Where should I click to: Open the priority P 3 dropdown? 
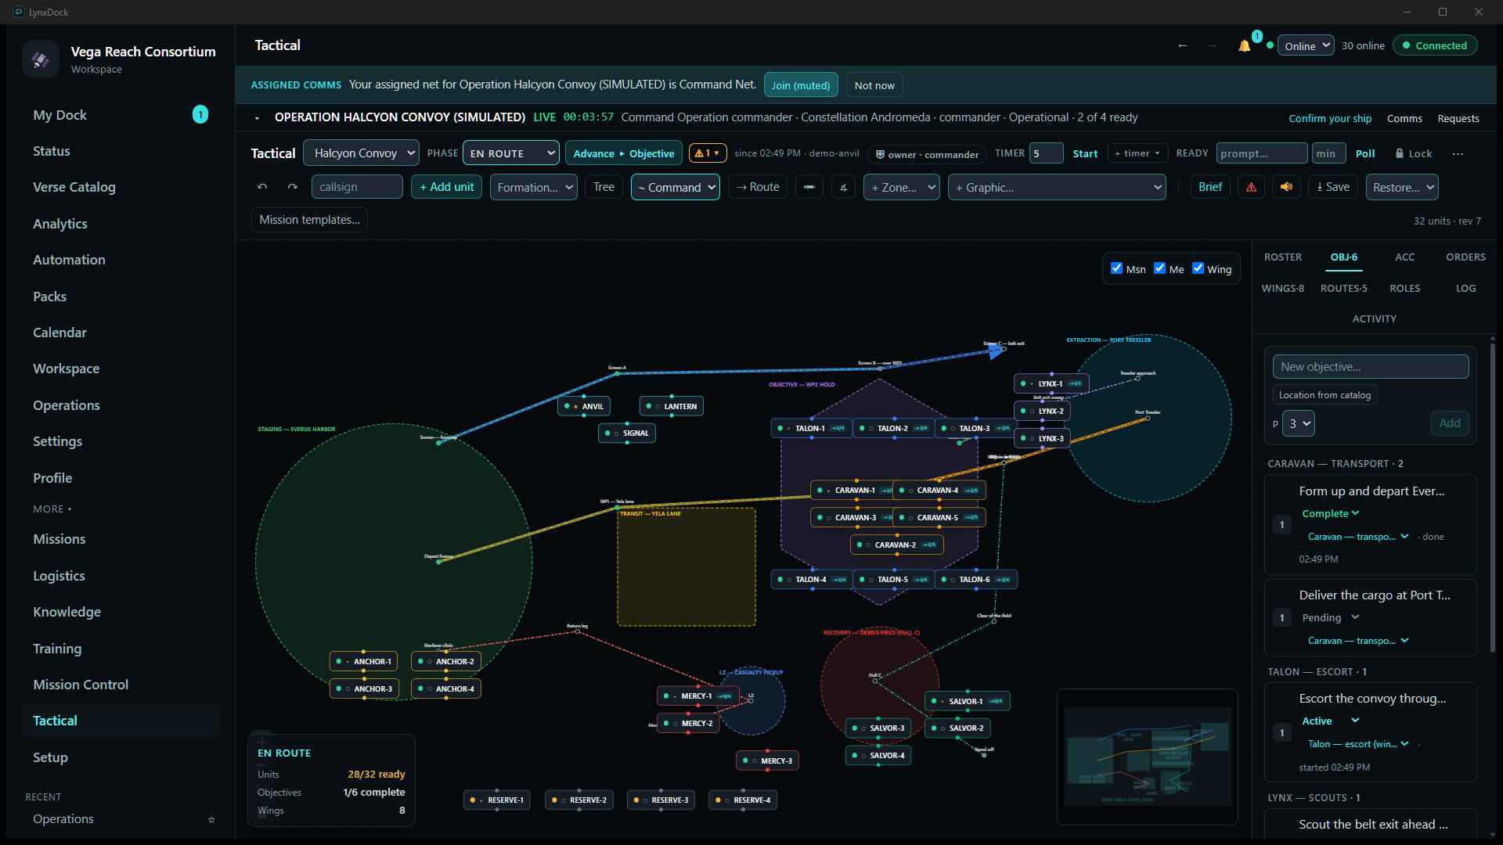(1298, 423)
